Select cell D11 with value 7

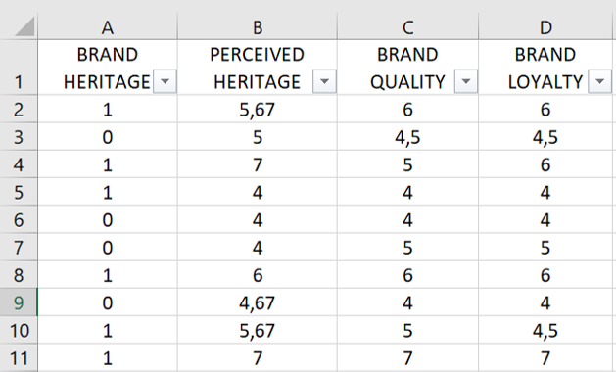545,358
